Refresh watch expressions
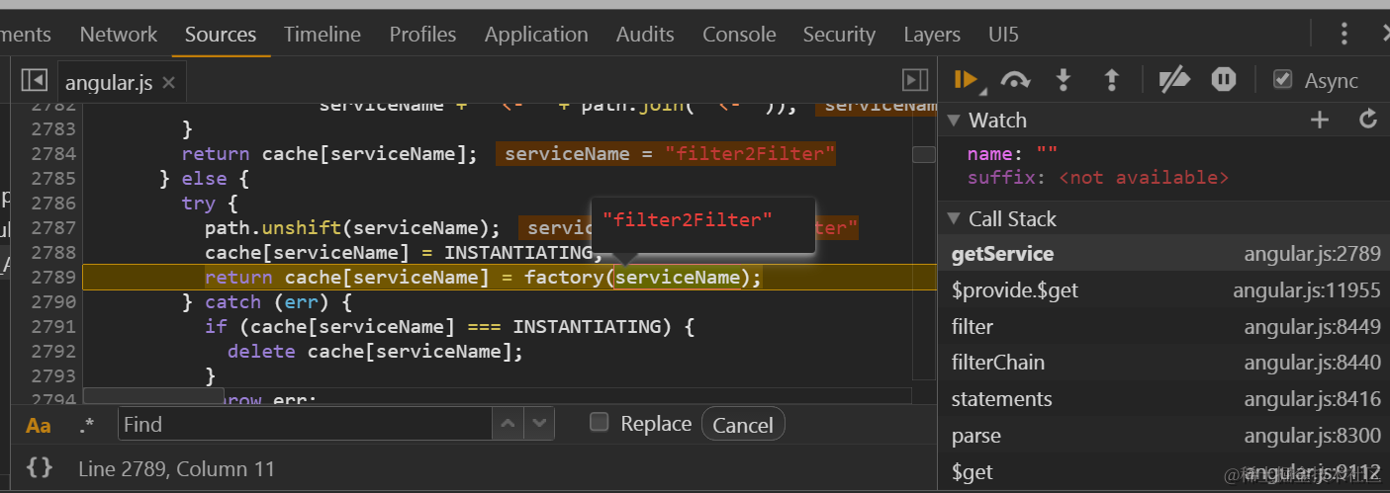The image size is (1390, 493). tap(1368, 120)
